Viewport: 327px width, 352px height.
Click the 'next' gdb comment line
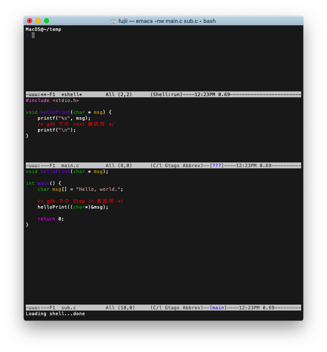click(76, 124)
